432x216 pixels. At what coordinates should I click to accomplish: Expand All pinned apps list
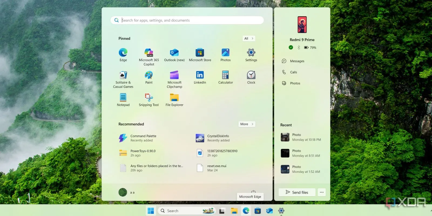(249, 39)
